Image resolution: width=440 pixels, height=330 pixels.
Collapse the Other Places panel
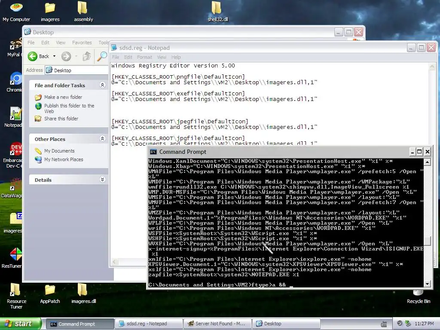(102, 139)
